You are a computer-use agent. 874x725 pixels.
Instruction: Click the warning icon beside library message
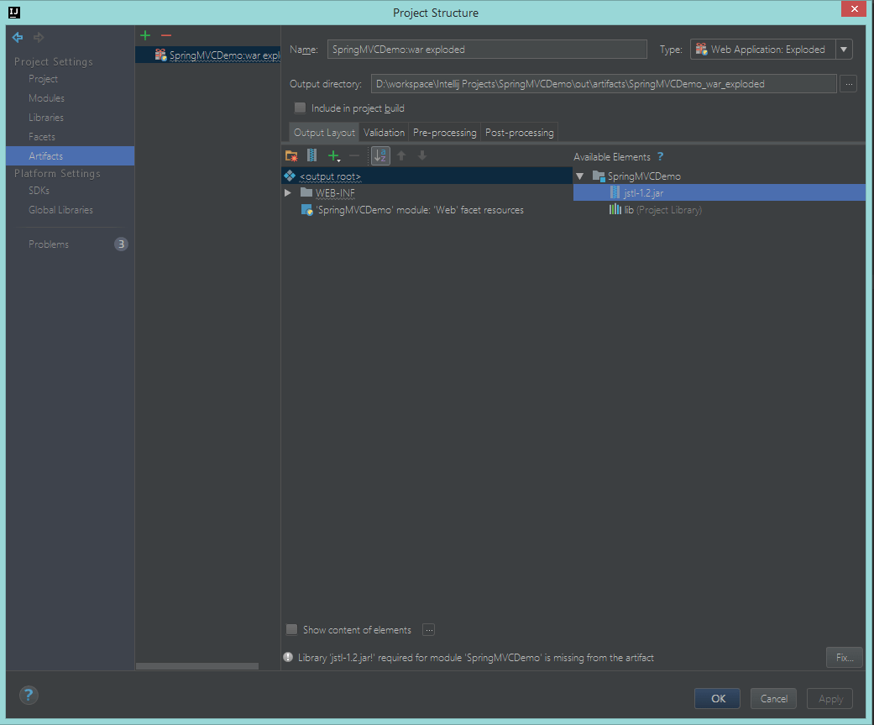pos(288,657)
